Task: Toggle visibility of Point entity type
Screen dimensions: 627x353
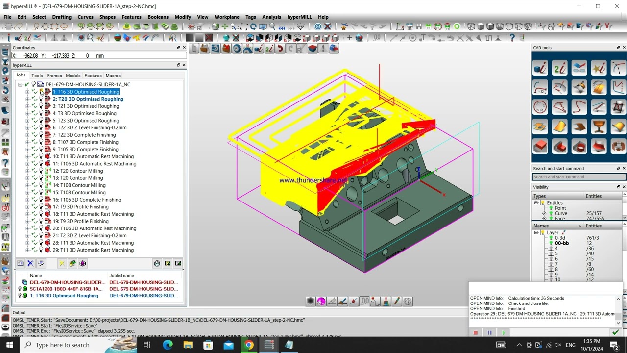Action: coord(551,208)
